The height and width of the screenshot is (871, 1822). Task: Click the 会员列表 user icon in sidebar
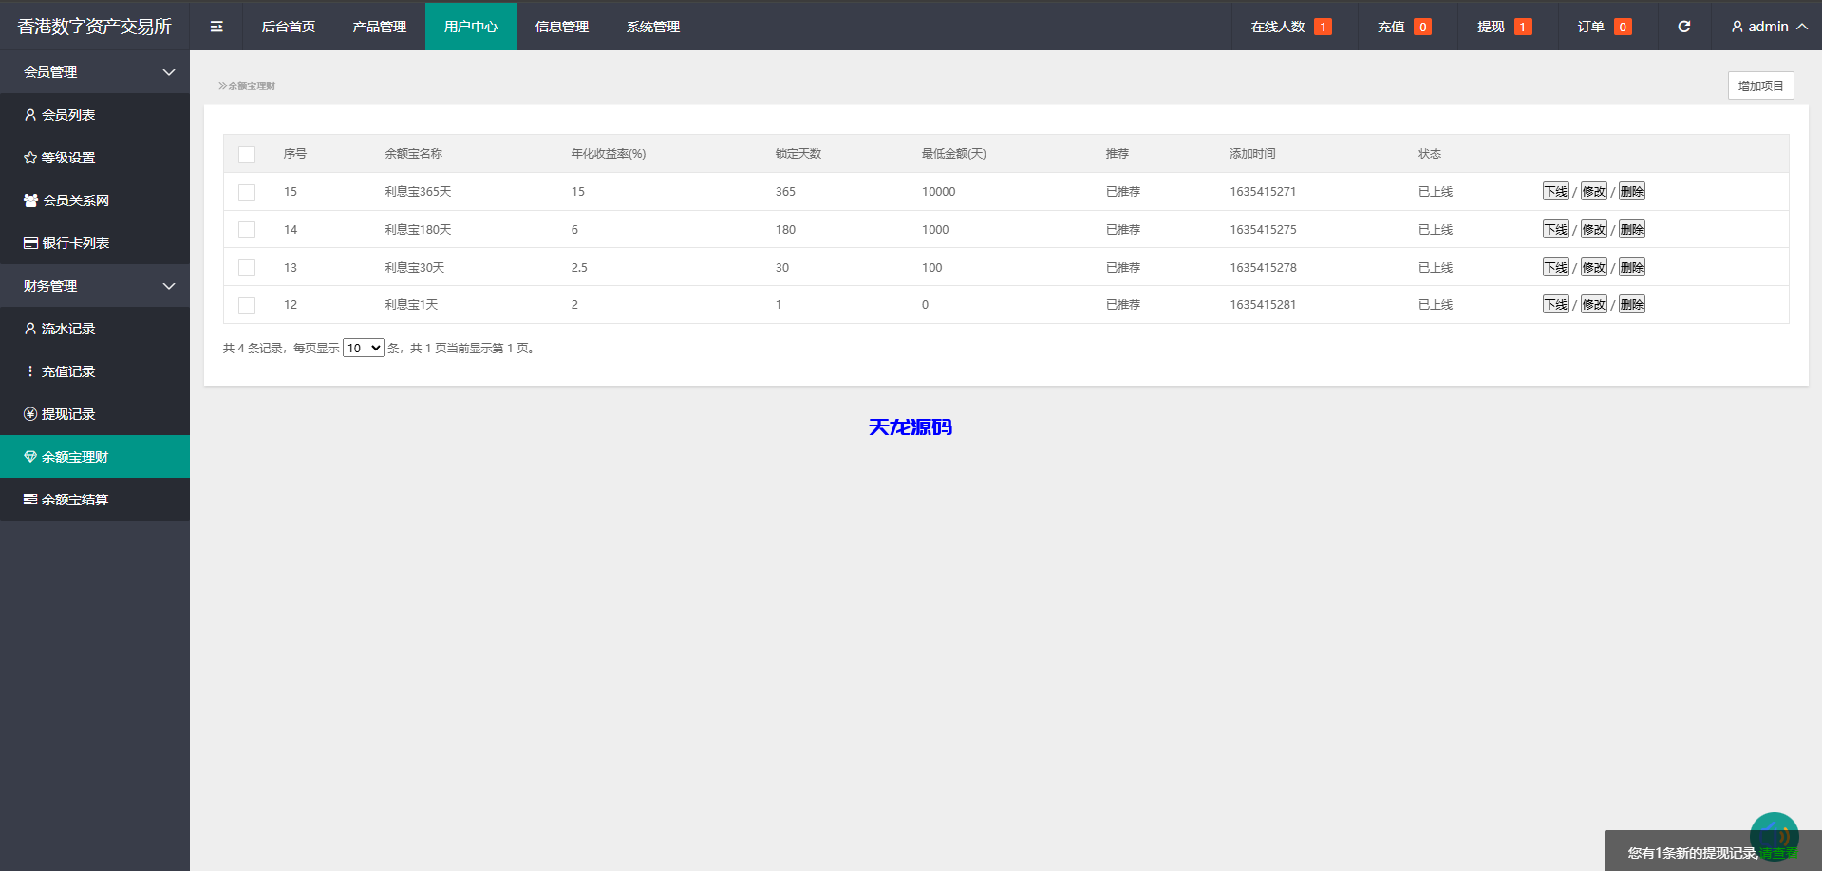tap(30, 115)
